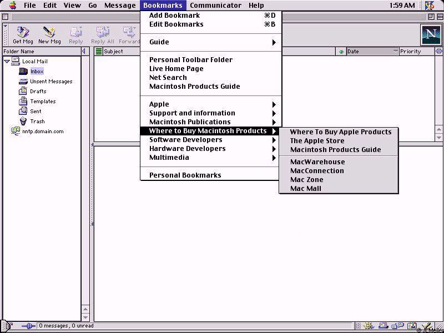Click message list scroll up arrow
Image resolution: width=444 pixels, height=333 pixels.
[x=439, y=130]
